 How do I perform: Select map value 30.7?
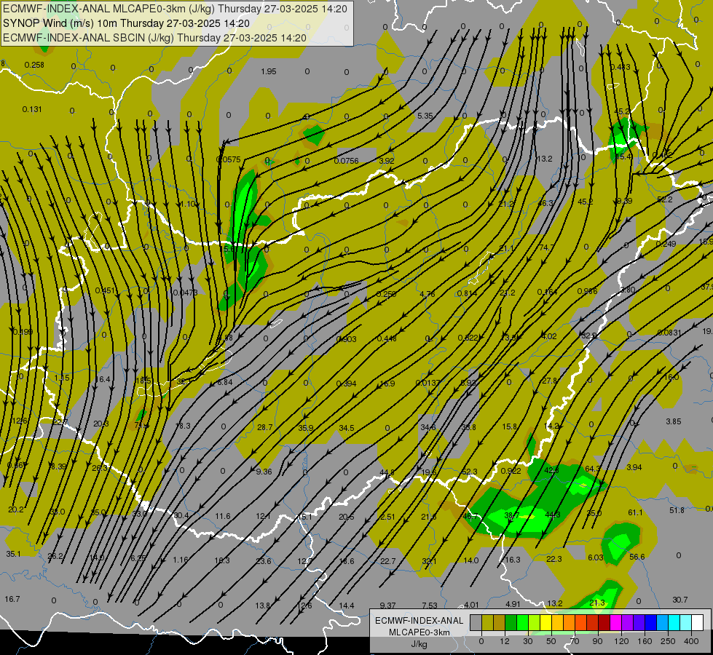coord(679,600)
